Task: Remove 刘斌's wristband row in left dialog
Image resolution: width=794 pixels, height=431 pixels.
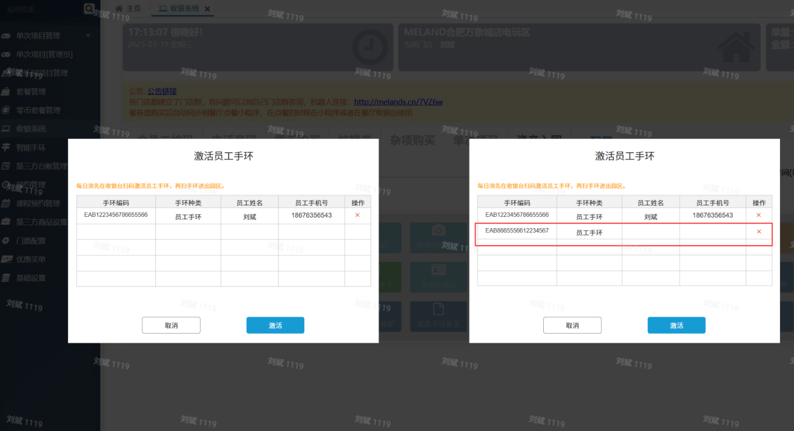Action: 358,215
